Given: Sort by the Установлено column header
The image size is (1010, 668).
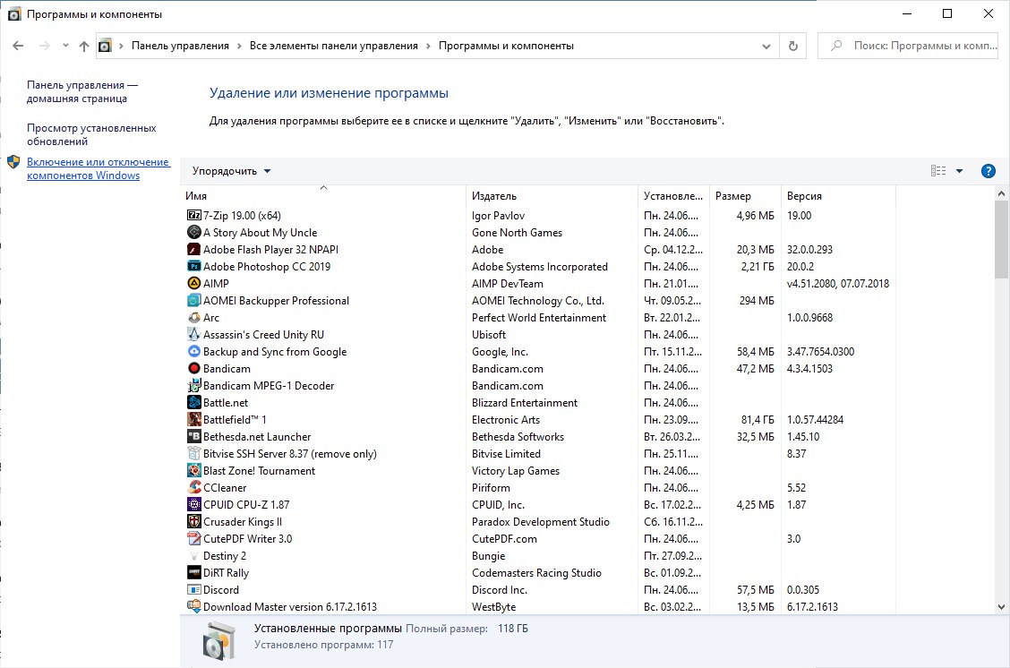Looking at the screenshot, I should point(672,195).
